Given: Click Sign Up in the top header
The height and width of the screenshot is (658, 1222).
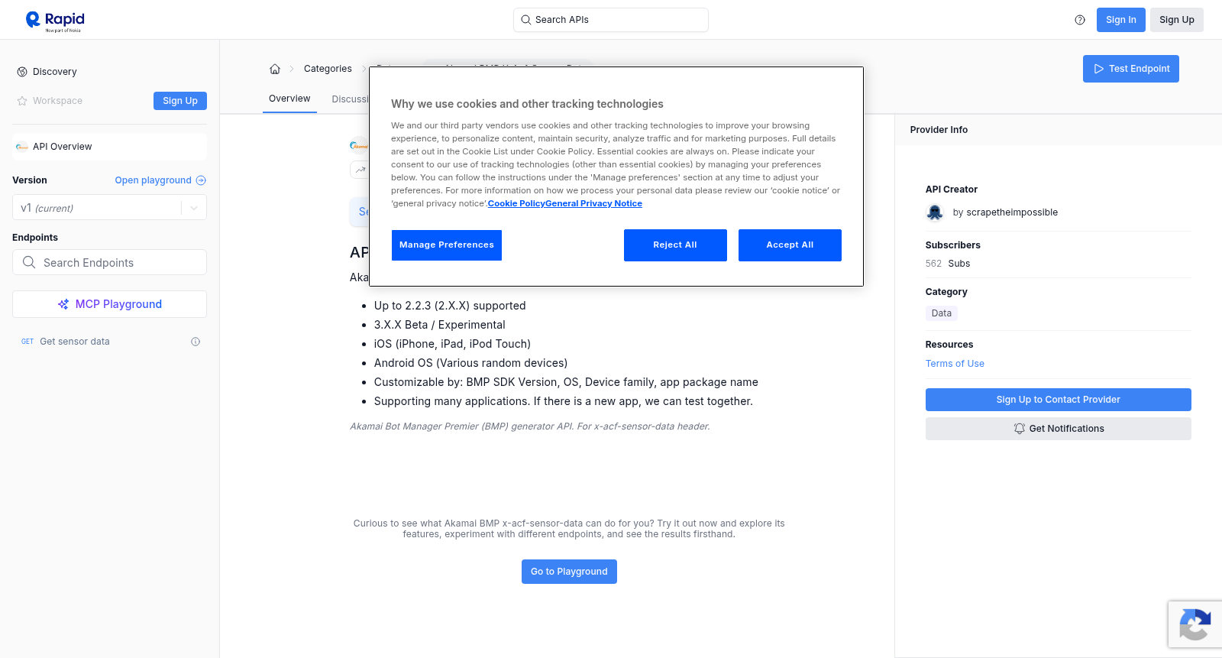Looking at the screenshot, I should coord(1177,20).
